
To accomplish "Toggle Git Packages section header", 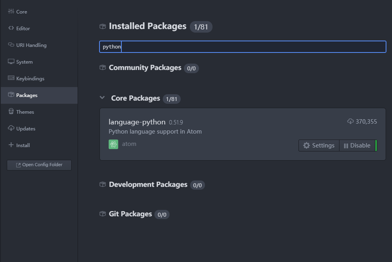I will pos(130,214).
